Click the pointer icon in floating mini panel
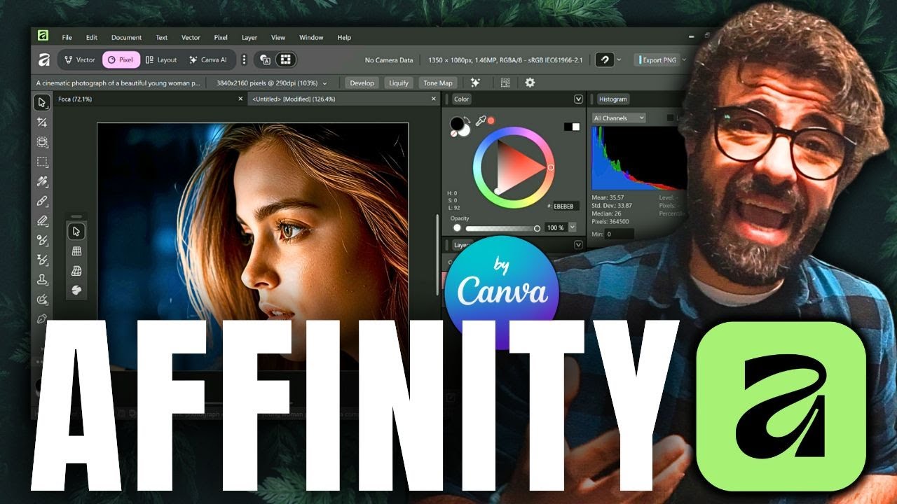 [x=77, y=231]
